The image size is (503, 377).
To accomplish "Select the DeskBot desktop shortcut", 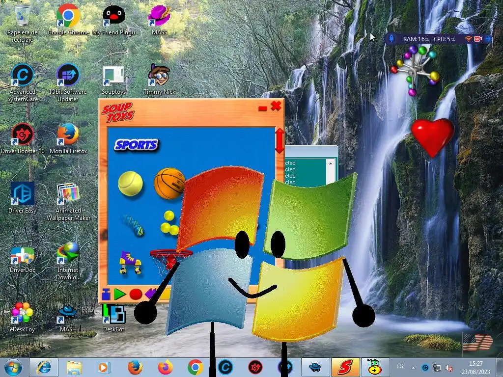I will (113, 318).
